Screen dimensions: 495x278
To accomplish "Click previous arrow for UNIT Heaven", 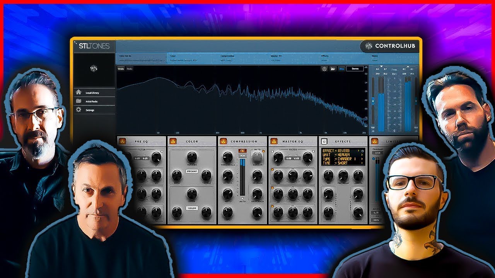I will pos(336,154).
